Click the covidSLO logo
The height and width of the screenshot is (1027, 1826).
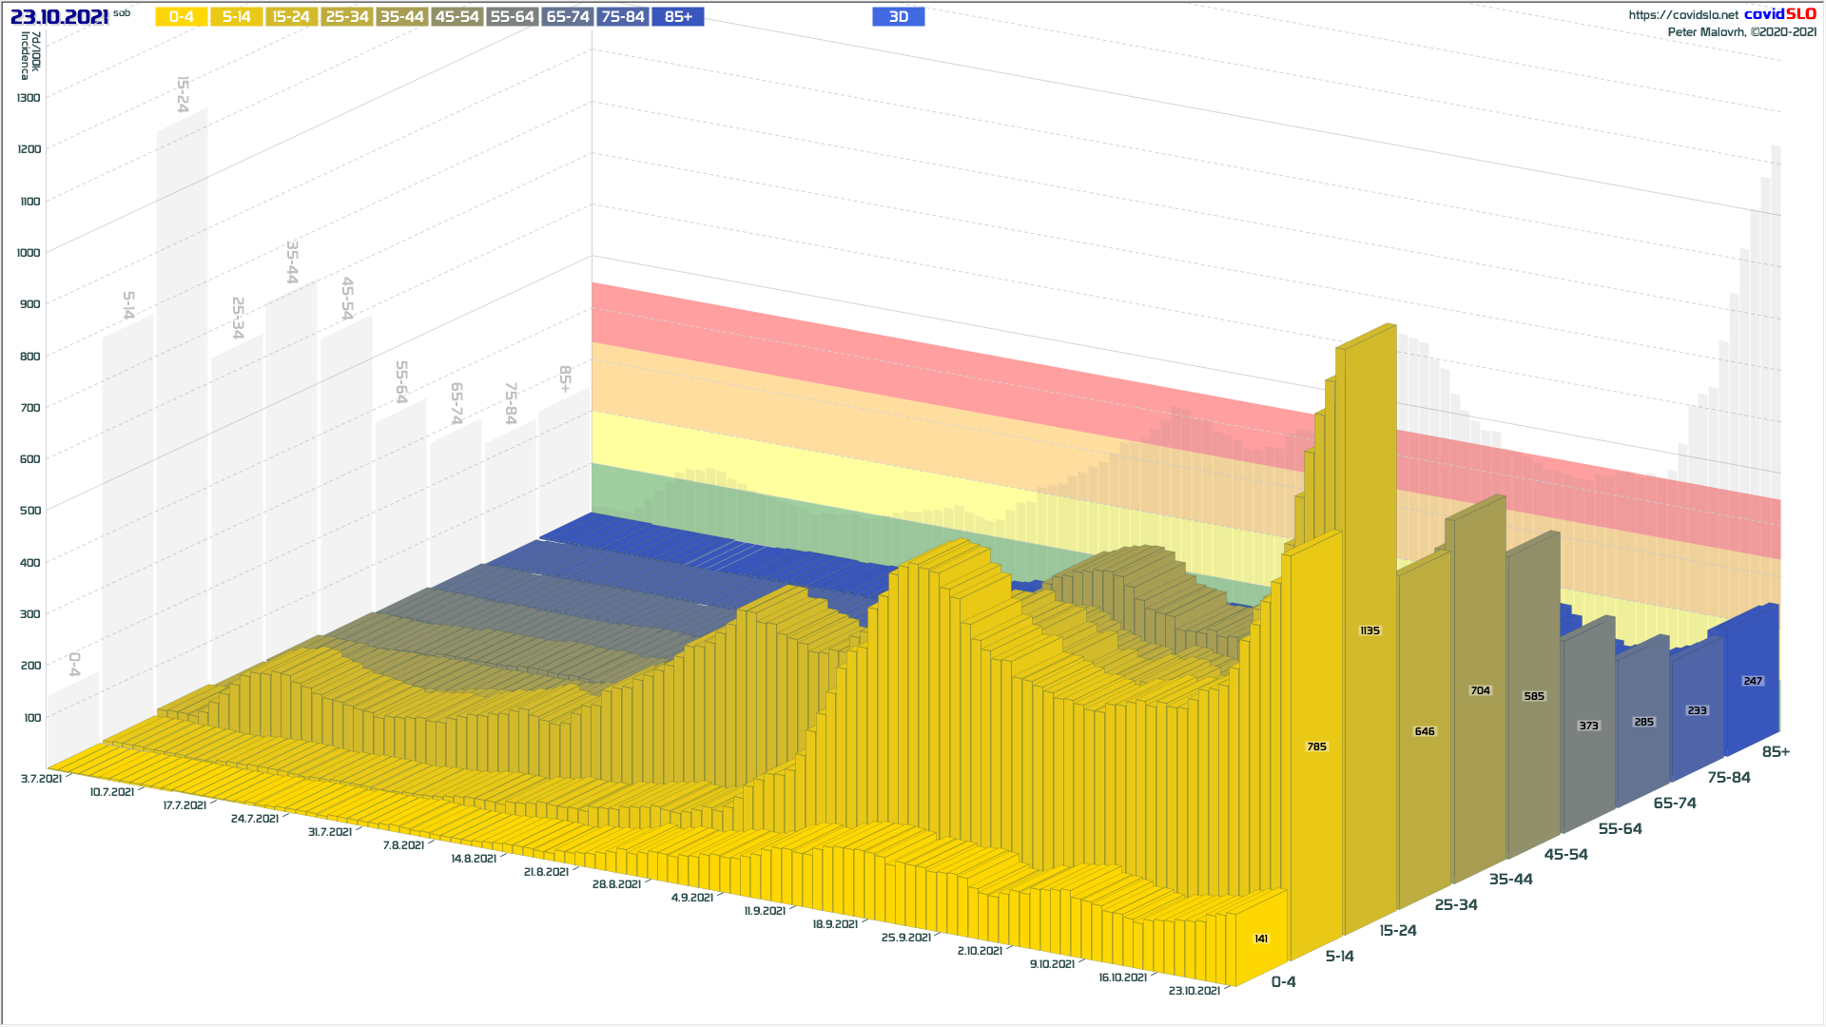(1779, 14)
